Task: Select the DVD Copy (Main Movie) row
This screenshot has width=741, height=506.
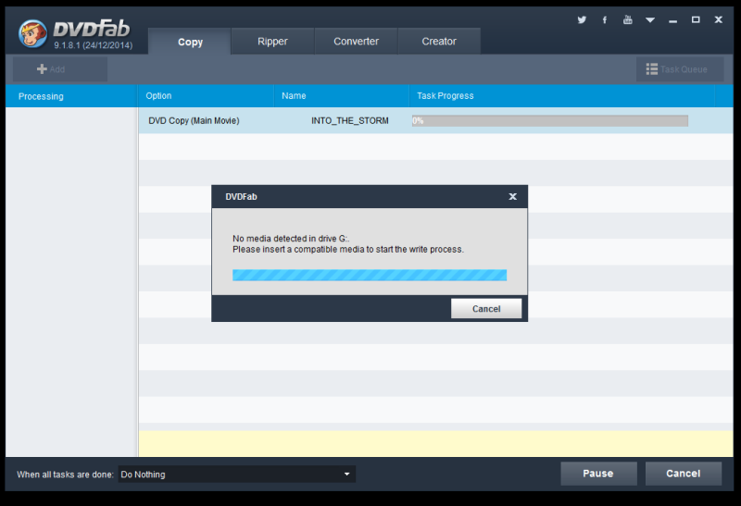Action: coord(435,121)
